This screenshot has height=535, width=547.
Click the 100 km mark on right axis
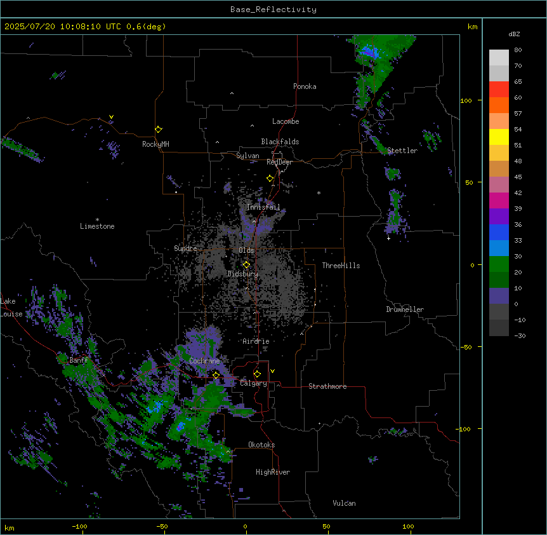coord(466,101)
